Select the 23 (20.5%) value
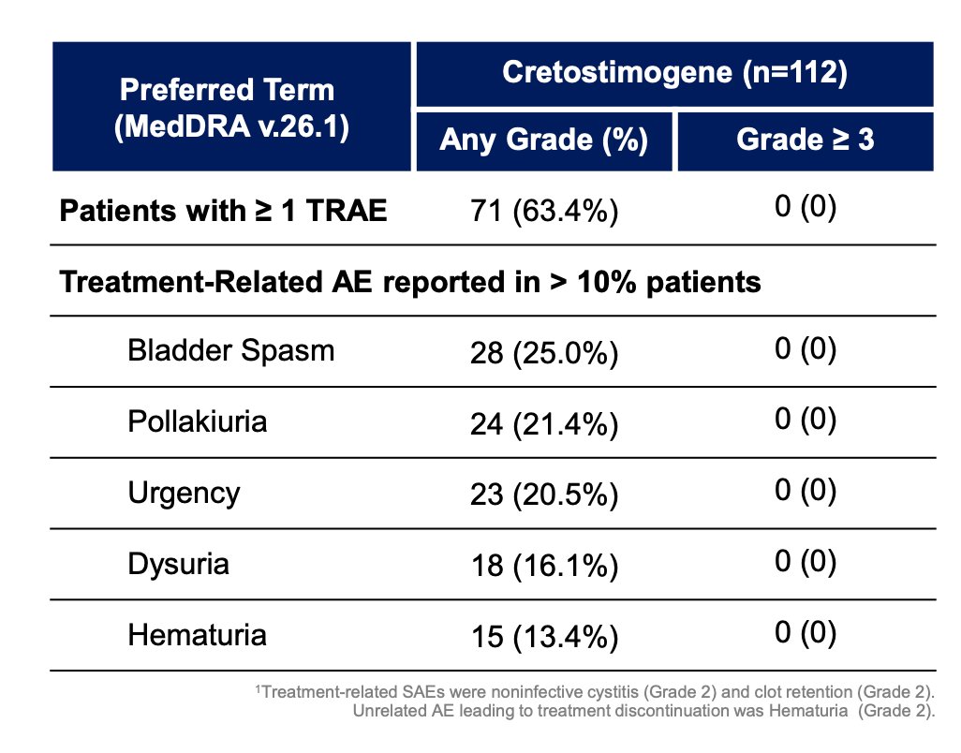961x753 pixels. (x=544, y=495)
